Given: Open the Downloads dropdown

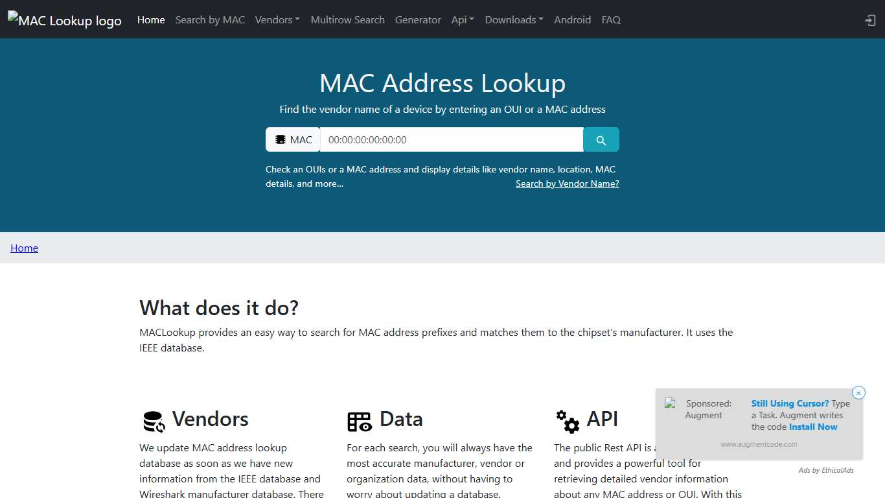Looking at the screenshot, I should pyautogui.click(x=514, y=19).
